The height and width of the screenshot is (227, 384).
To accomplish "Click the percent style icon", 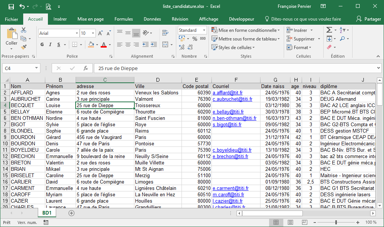I will point(195,39).
